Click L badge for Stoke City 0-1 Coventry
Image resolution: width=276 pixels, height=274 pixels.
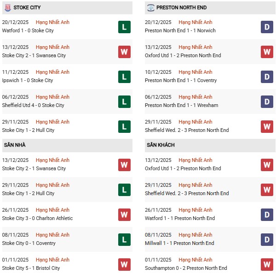(124, 239)
